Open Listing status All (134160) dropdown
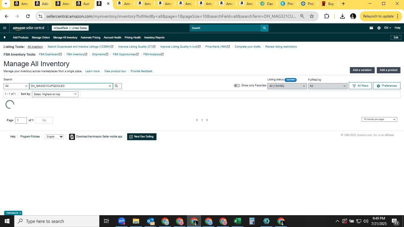Viewport: 404px width, 227px height. pos(287,86)
